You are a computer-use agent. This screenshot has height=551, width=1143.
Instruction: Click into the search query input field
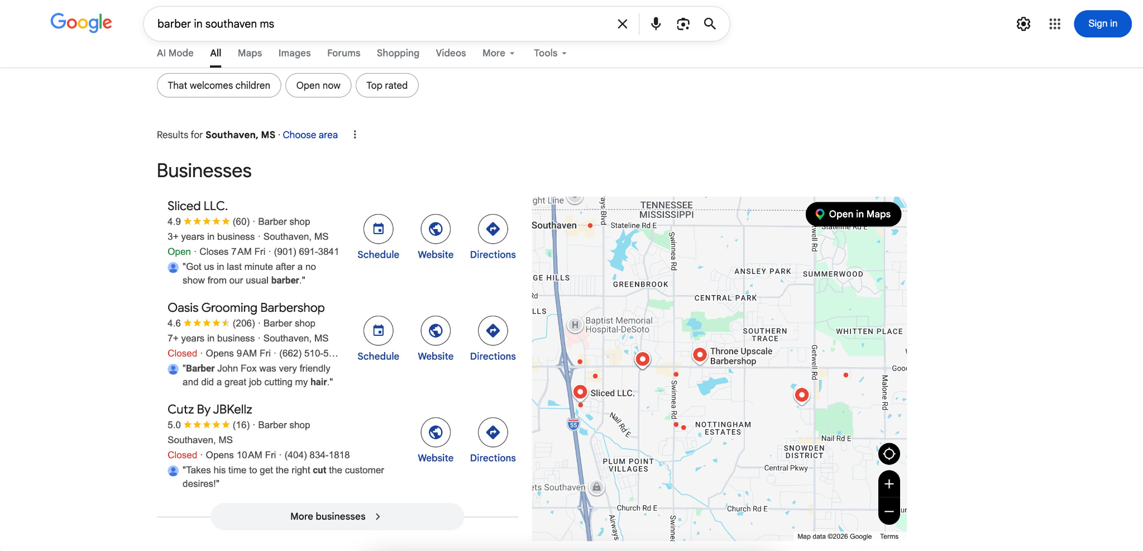coord(380,24)
